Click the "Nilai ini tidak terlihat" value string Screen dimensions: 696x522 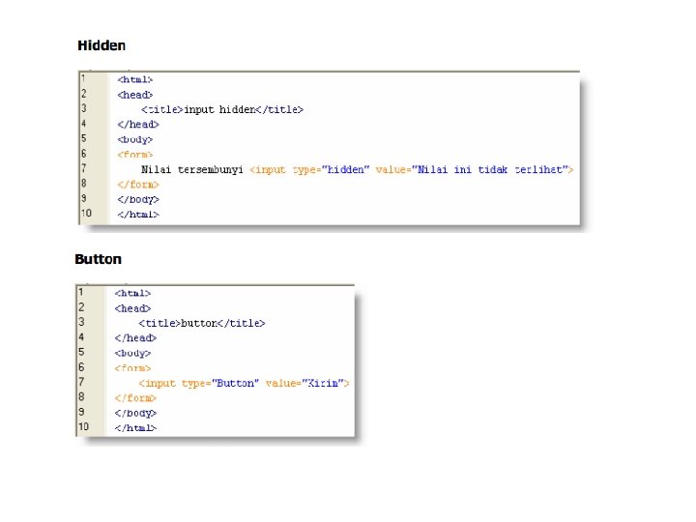click(489, 169)
